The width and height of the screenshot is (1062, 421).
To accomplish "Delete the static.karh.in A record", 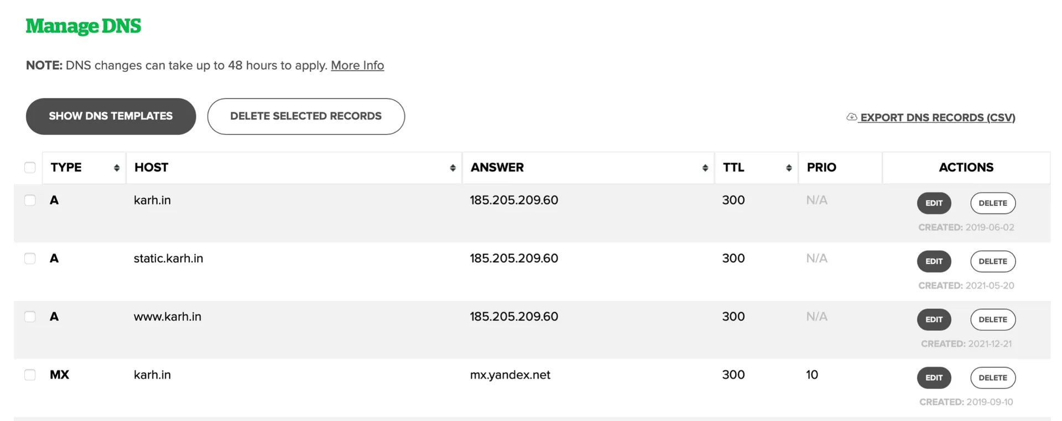I will pos(992,261).
